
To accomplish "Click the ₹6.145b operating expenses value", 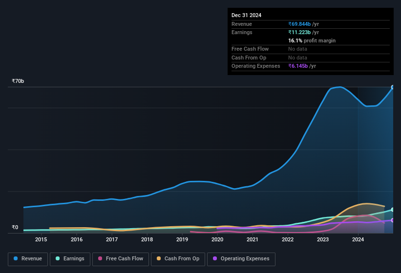I will [298, 66].
